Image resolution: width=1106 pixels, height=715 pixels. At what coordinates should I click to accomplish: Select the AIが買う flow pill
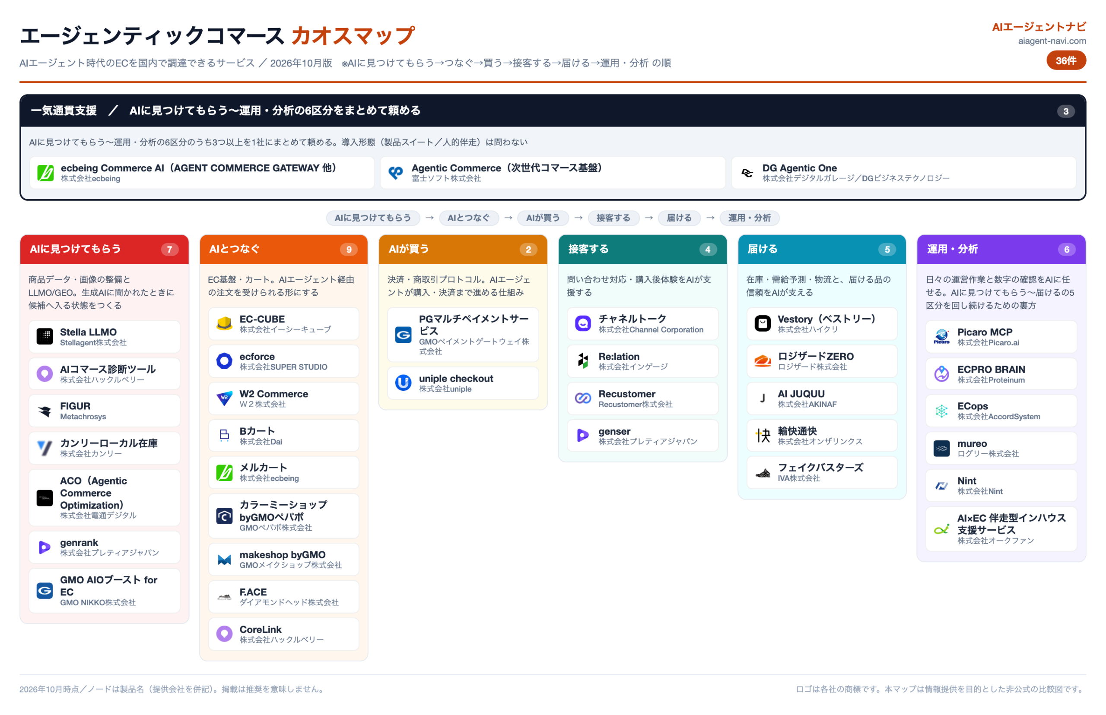(x=543, y=218)
